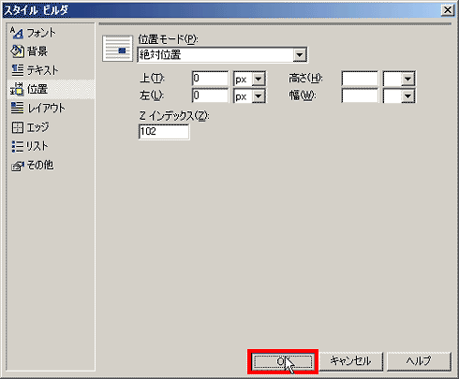Open the unit dropdown for 左 value
Image resolution: width=459 pixels, height=379 pixels.
(x=259, y=96)
